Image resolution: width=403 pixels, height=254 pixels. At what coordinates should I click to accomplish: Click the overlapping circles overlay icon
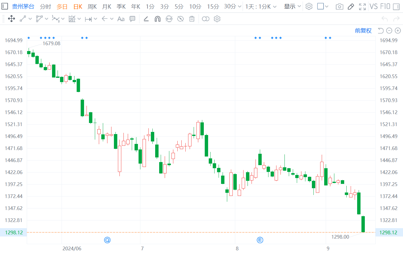point(206,19)
